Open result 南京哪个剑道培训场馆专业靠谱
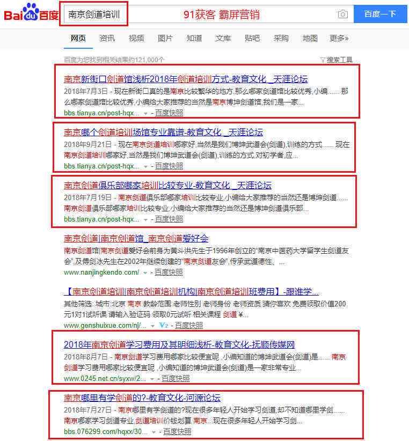Image resolution: width=409 pixels, height=441 pixels. (x=163, y=132)
